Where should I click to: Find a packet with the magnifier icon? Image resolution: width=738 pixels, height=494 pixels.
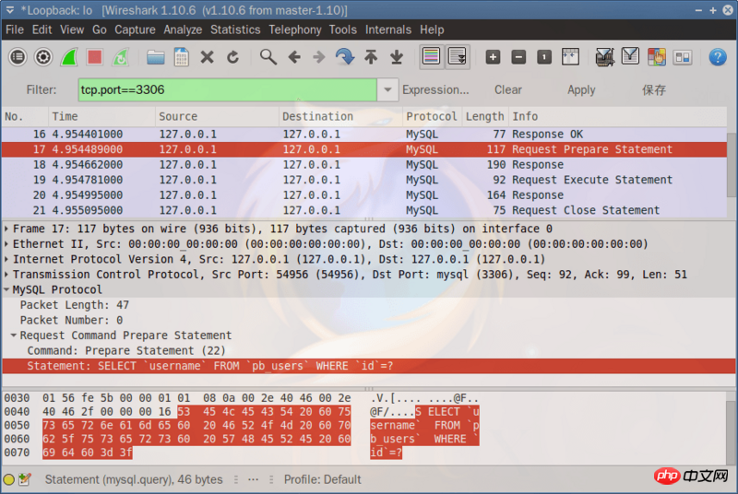[268, 57]
